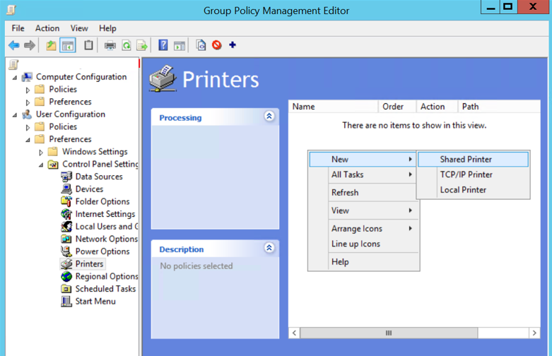Click the Refresh toolbar icon
The height and width of the screenshot is (356, 552).
point(126,45)
